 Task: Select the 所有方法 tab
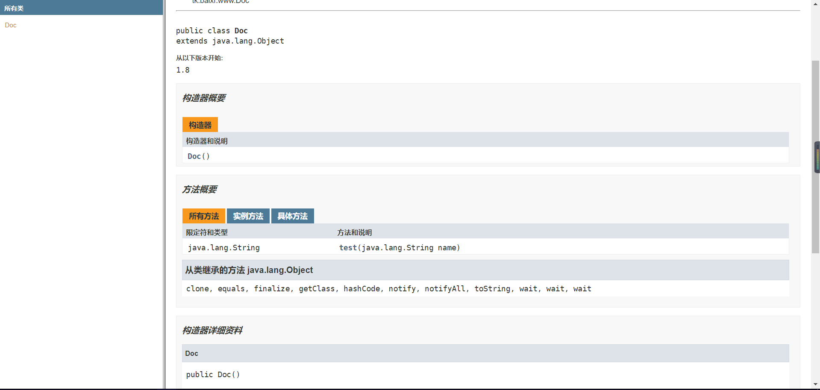[x=204, y=216]
